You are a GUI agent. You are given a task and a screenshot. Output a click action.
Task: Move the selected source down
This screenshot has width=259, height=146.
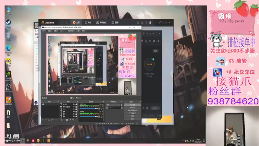73,120
